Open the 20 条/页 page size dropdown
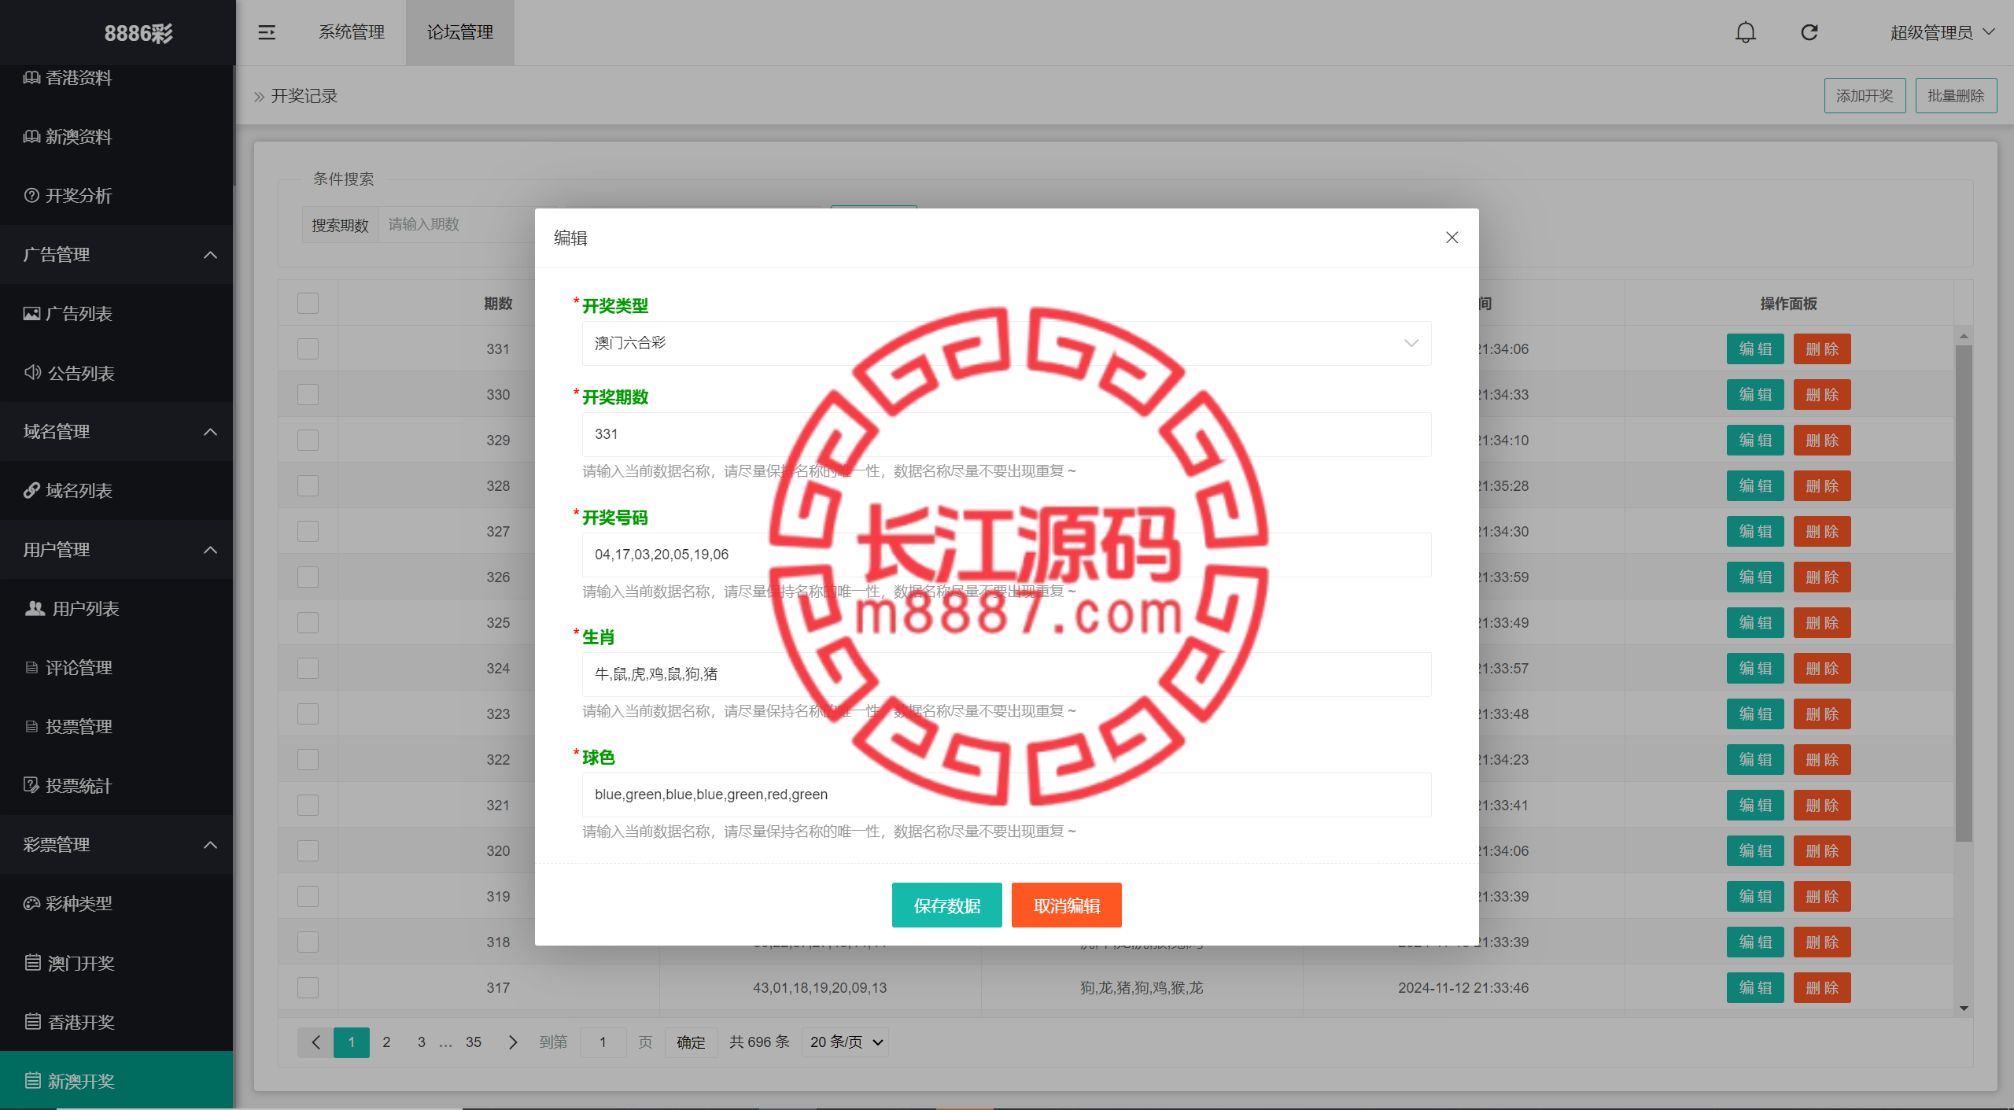The height and width of the screenshot is (1110, 2014). [x=845, y=1042]
